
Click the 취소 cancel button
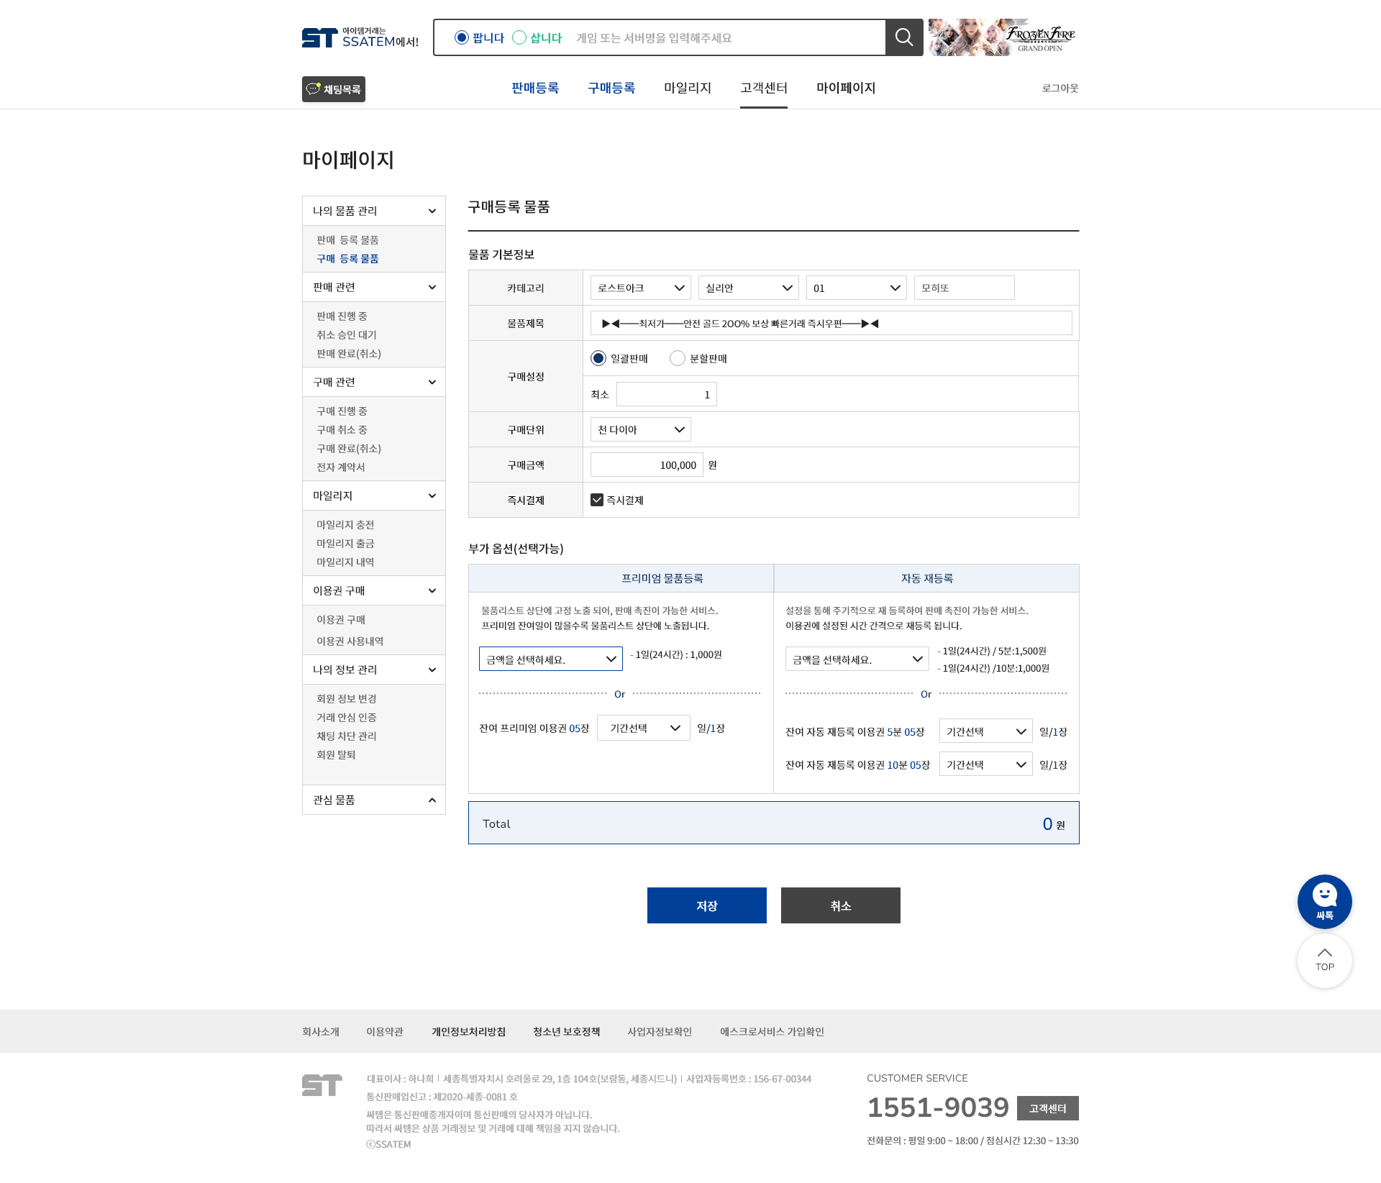coord(841,905)
